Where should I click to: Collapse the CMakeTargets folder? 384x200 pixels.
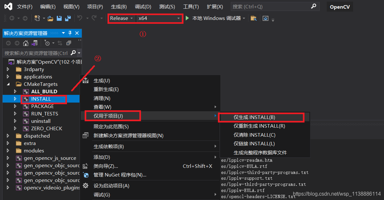[x=8, y=84]
